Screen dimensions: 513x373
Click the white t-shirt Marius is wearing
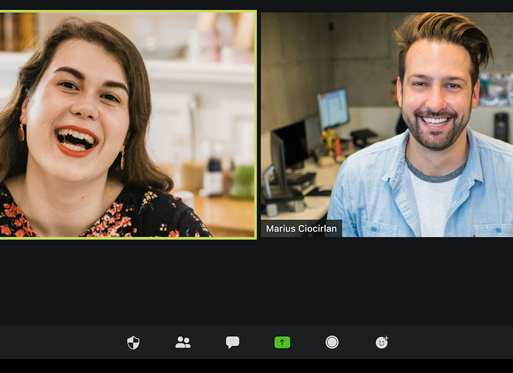pos(430,204)
